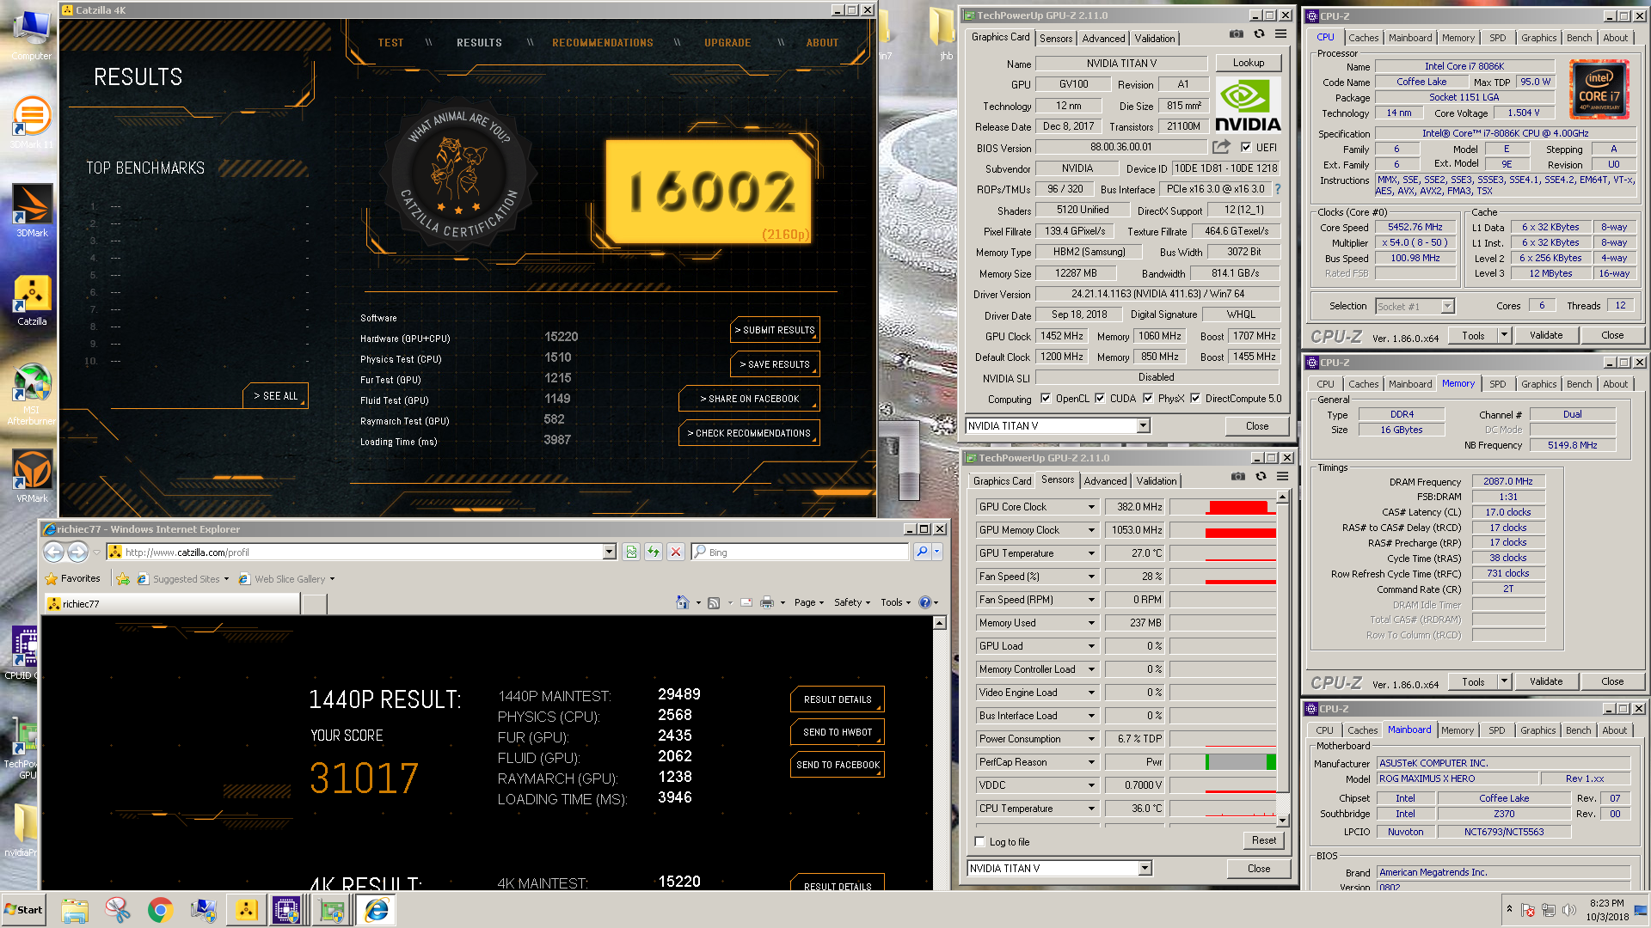
Task: Click refresh icon in GPU-Z Sensors window
Action: click(x=1261, y=477)
